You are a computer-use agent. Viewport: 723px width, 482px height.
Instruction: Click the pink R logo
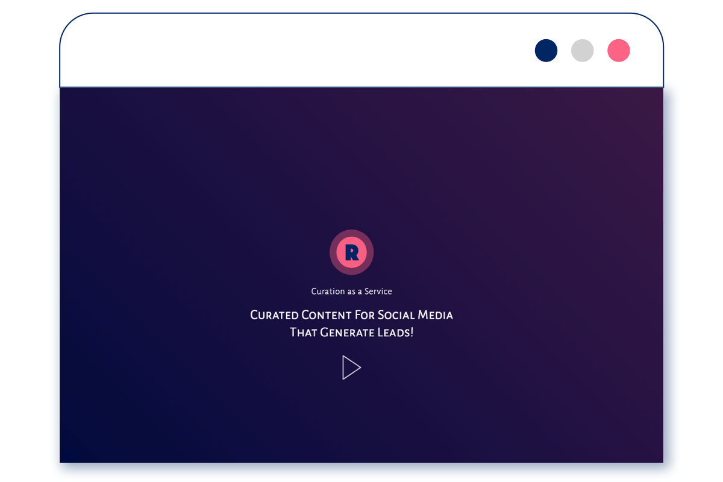coord(352,252)
